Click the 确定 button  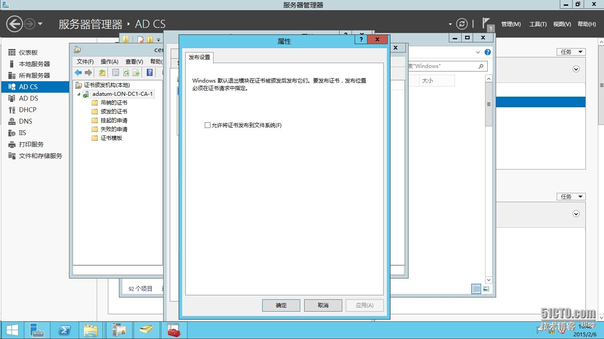pyautogui.click(x=281, y=305)
